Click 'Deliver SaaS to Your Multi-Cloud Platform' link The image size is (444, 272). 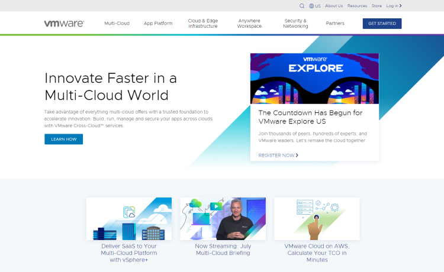pos(129,253)
